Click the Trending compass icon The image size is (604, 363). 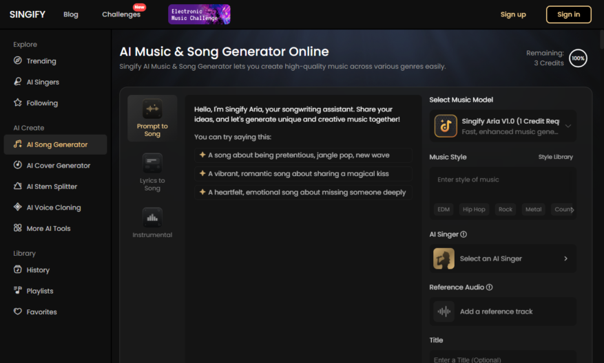18,60
